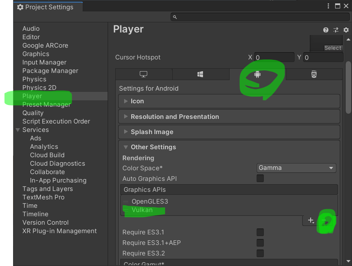Screen dimensions: 352x266
Task: Open Version Control settings
Action: (45, 223)
